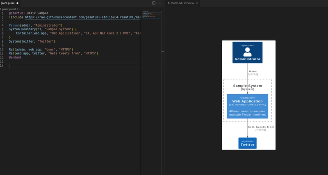Click the PlantUML Preview tab icon
328x175 pixels.
pos(169,3)
